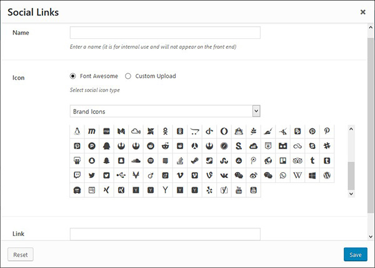This screenshot has height=268, width=375.
Task: Click into the Link input field
Action: coord(165,234)
